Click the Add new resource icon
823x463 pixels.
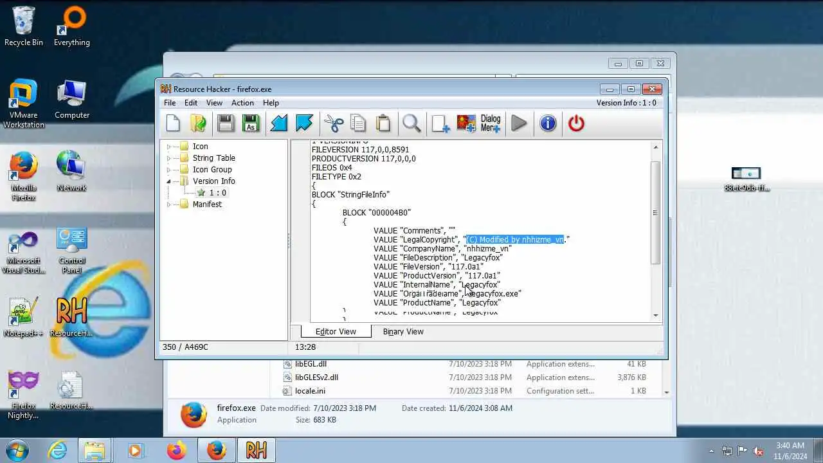pyautogui.click(x=441, y=123)
